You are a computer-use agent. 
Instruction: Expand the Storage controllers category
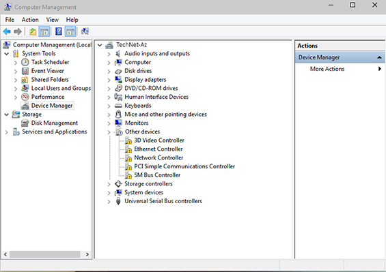(109, 184)
